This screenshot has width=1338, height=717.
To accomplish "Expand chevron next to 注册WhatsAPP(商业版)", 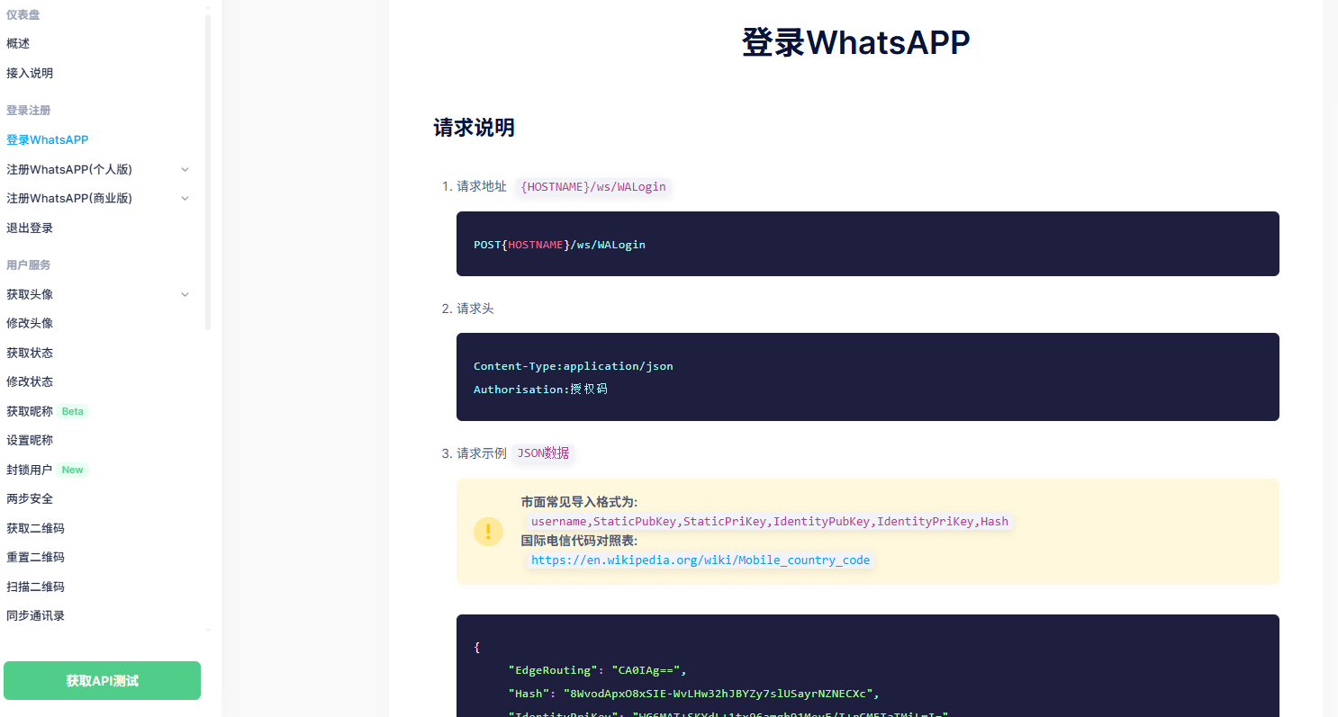I will pos(185,198).
